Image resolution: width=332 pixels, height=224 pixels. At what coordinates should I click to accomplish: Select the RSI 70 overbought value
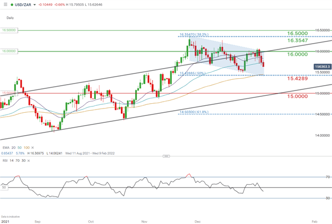tap(18, 161)
